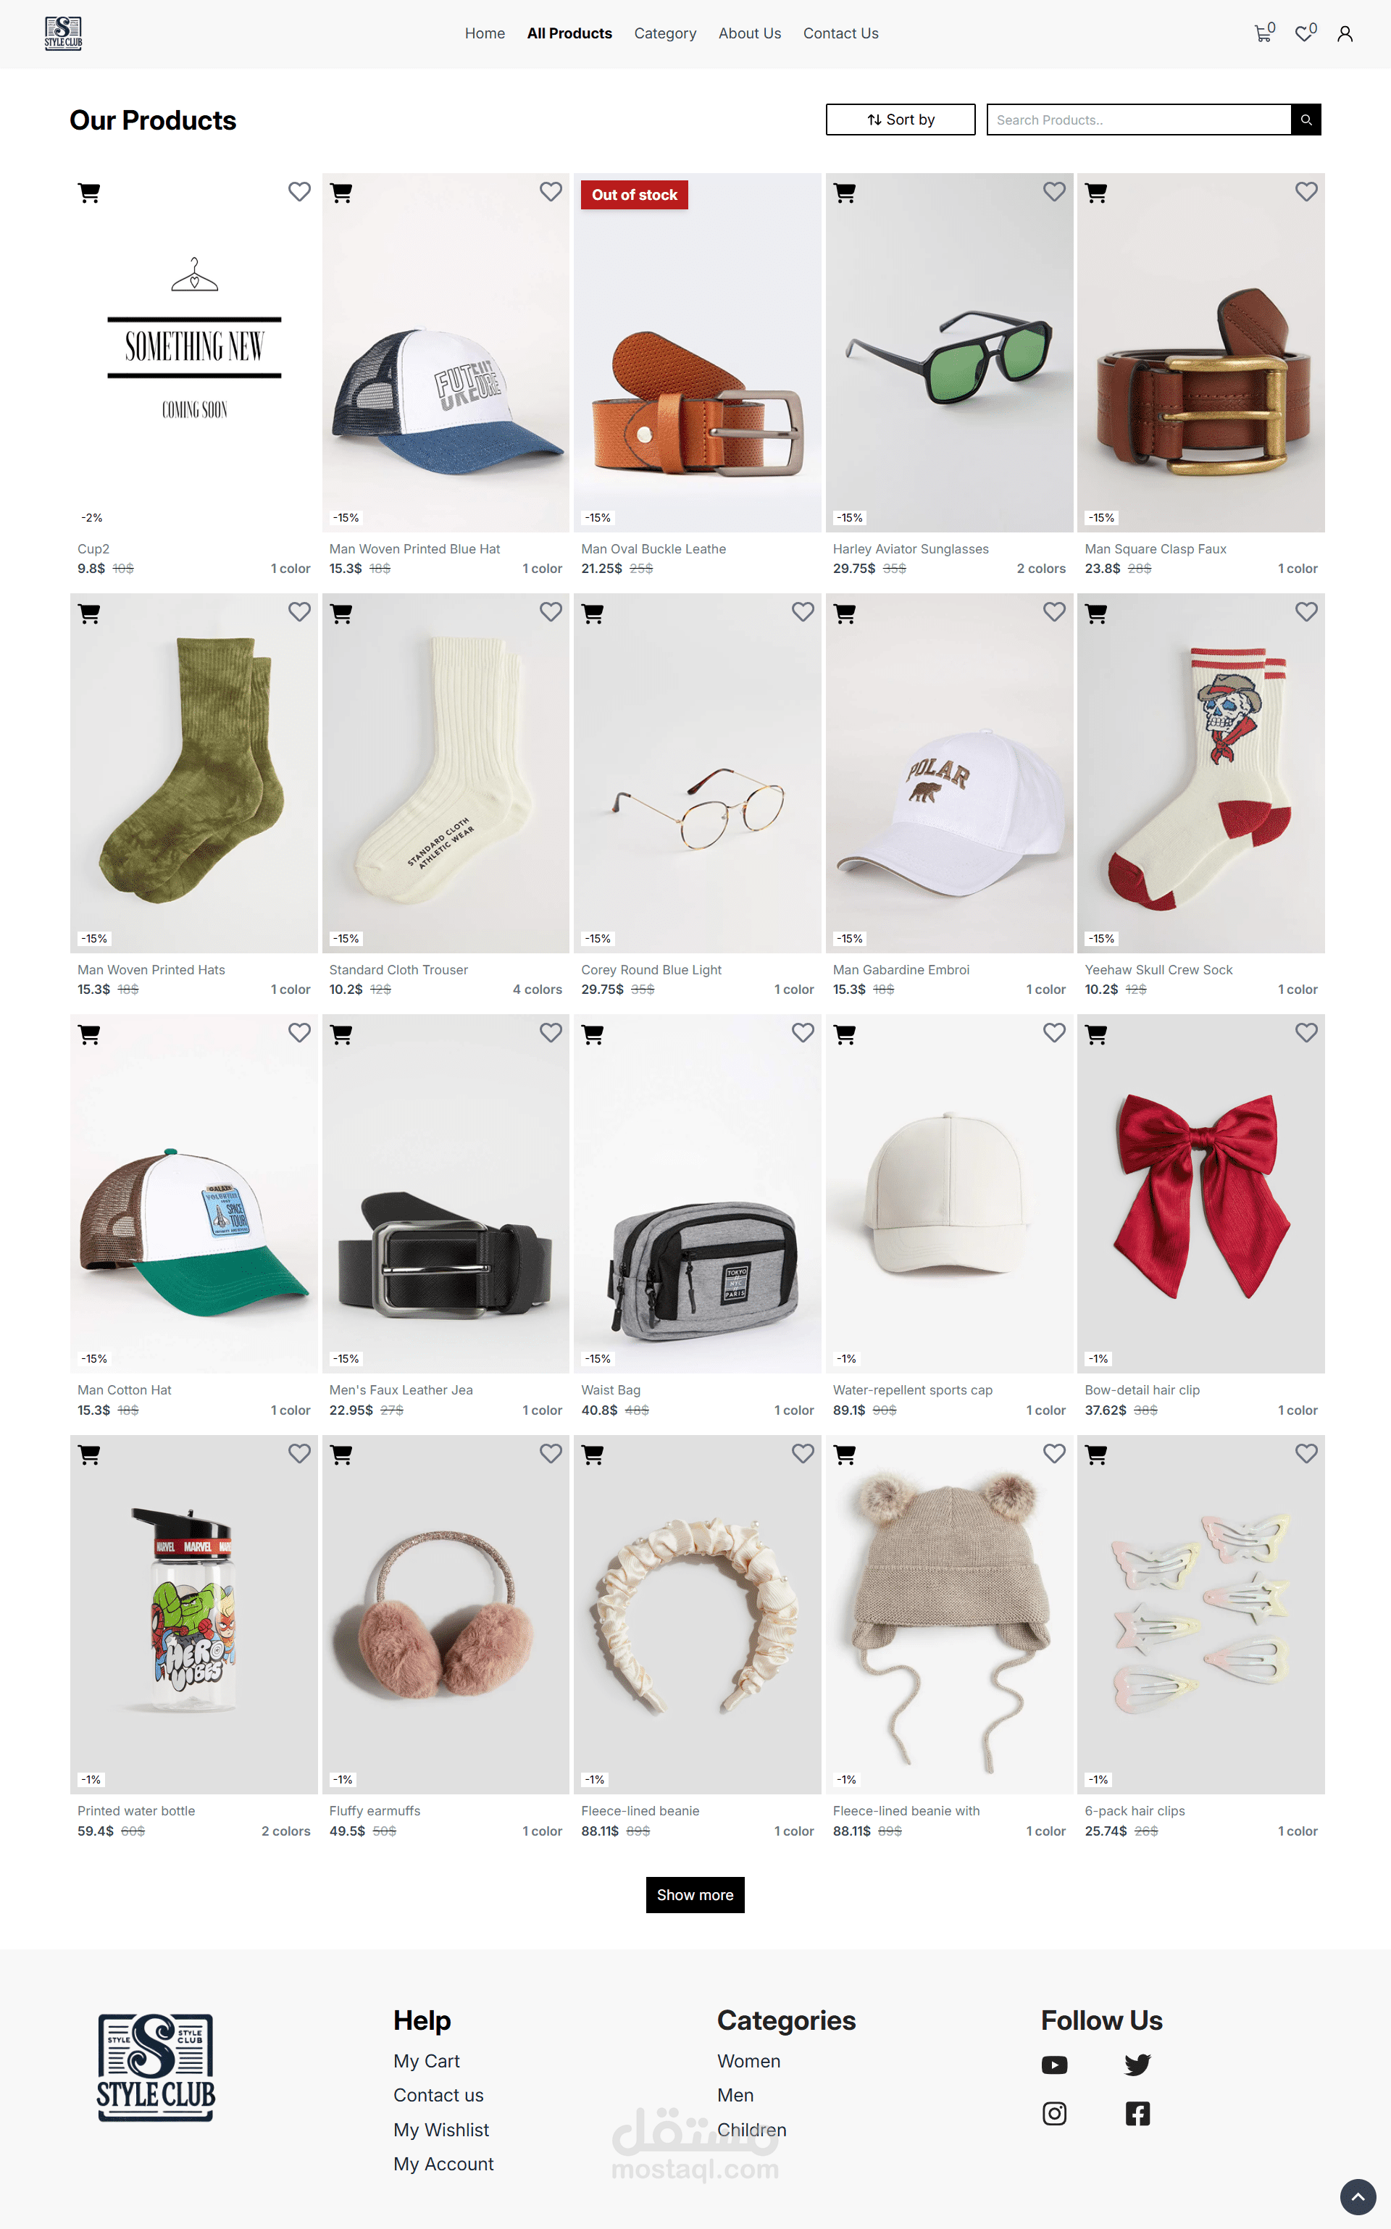Toggle wishlist heart on Fluffy earmuffs
This screenshot has height=2229, width=1391.
pos(550,1452)
